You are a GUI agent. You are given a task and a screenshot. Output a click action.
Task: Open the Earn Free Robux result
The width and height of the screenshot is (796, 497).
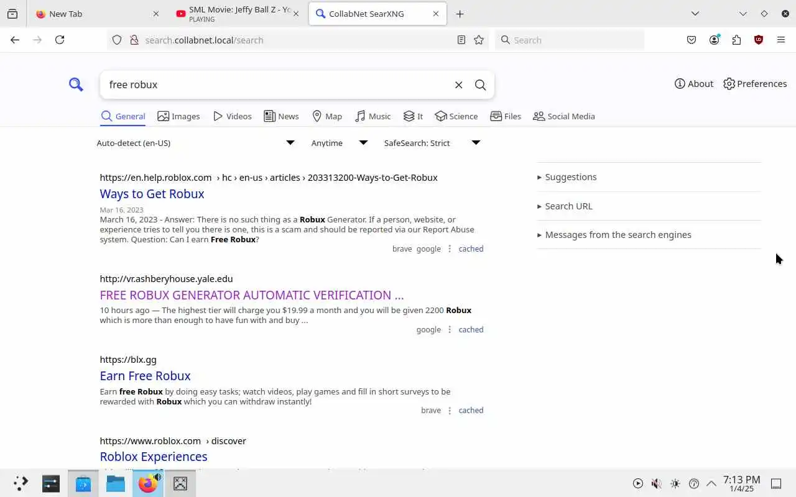coord(145,376)
